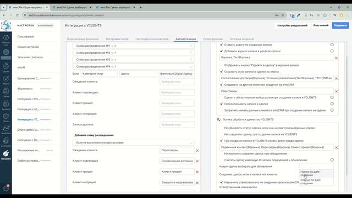
Task: Clear the Первичный контакт duplicate stages with red X
Action: coord(336,147)
